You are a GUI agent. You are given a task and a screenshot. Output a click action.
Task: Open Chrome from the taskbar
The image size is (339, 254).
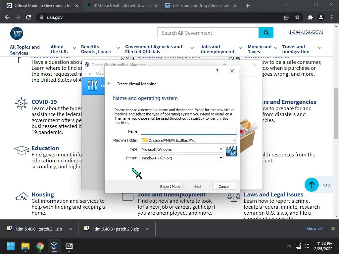coord(40,246)
